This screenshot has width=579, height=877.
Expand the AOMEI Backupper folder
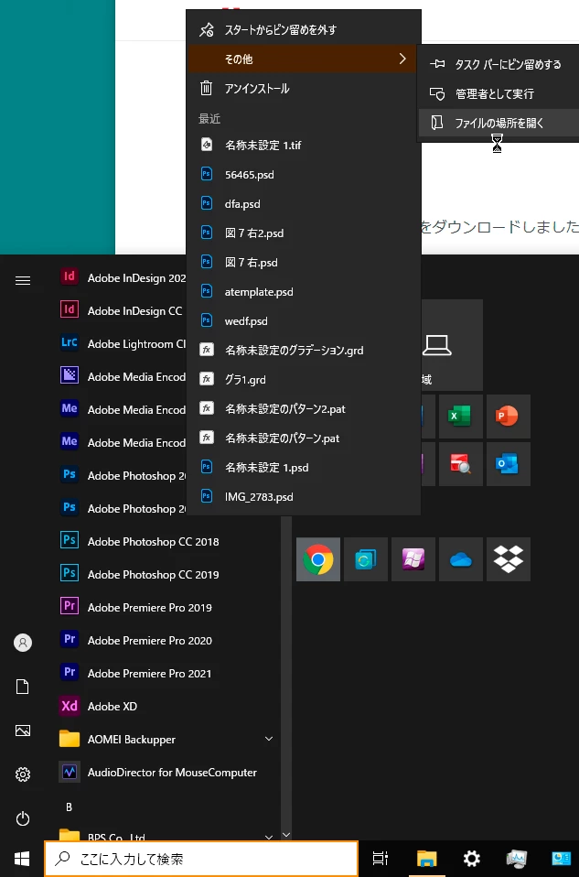[x=167, y=740]
